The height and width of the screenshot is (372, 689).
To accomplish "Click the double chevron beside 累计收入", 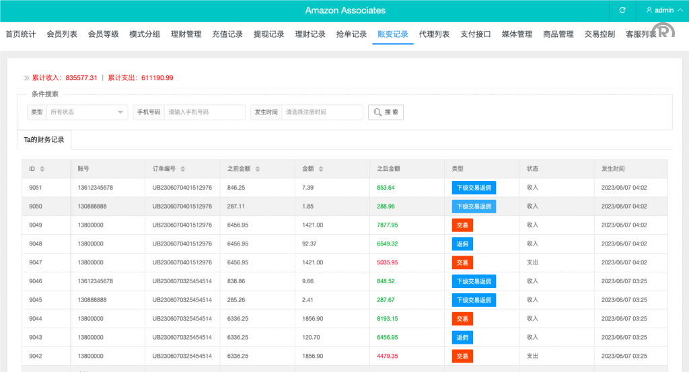I will pos(26,78).
